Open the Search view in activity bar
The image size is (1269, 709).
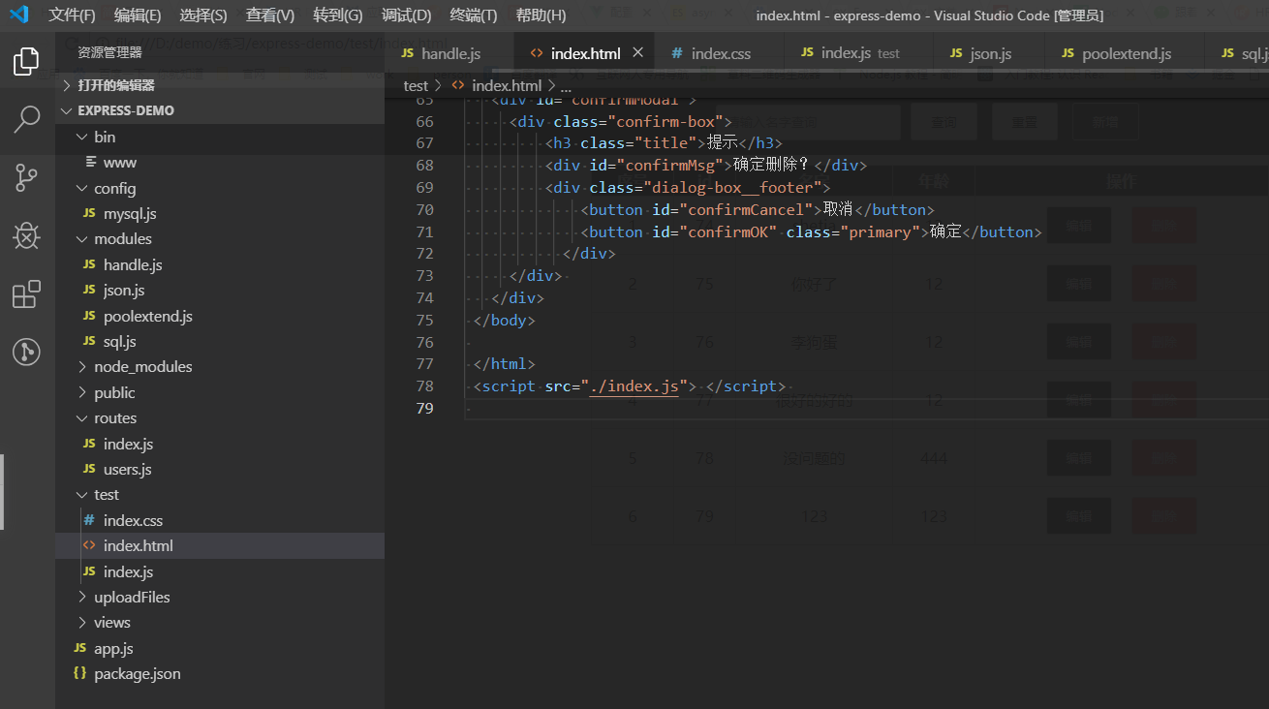point(26,120)
